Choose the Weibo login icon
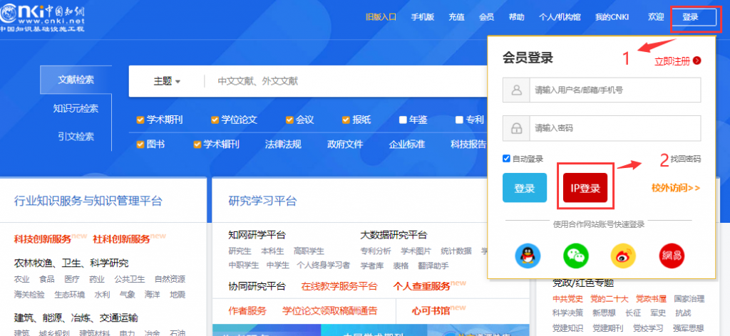Screen dimensions: 730x336 coord(623,256)
